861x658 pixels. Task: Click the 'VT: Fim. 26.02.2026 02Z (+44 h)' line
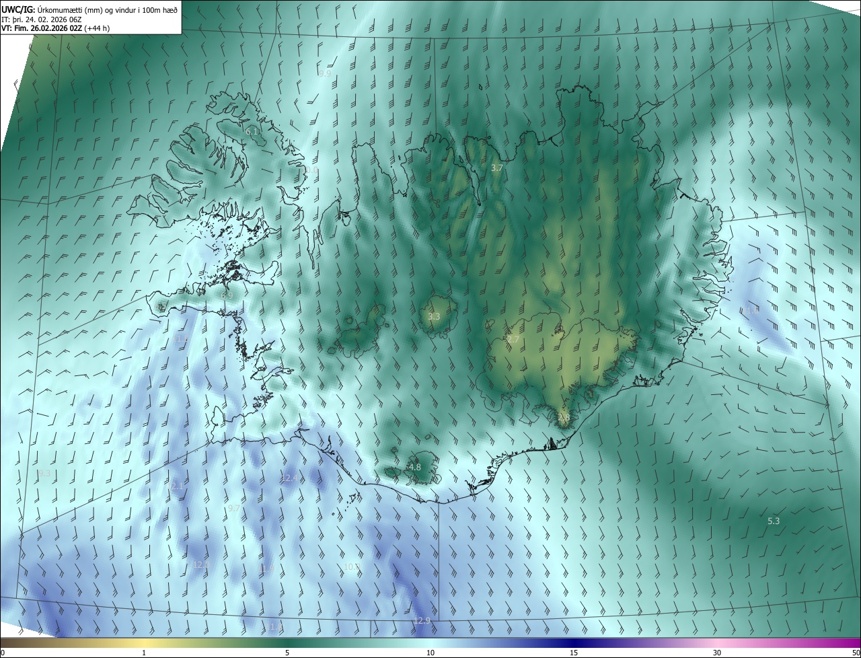[x=57, y=28]
